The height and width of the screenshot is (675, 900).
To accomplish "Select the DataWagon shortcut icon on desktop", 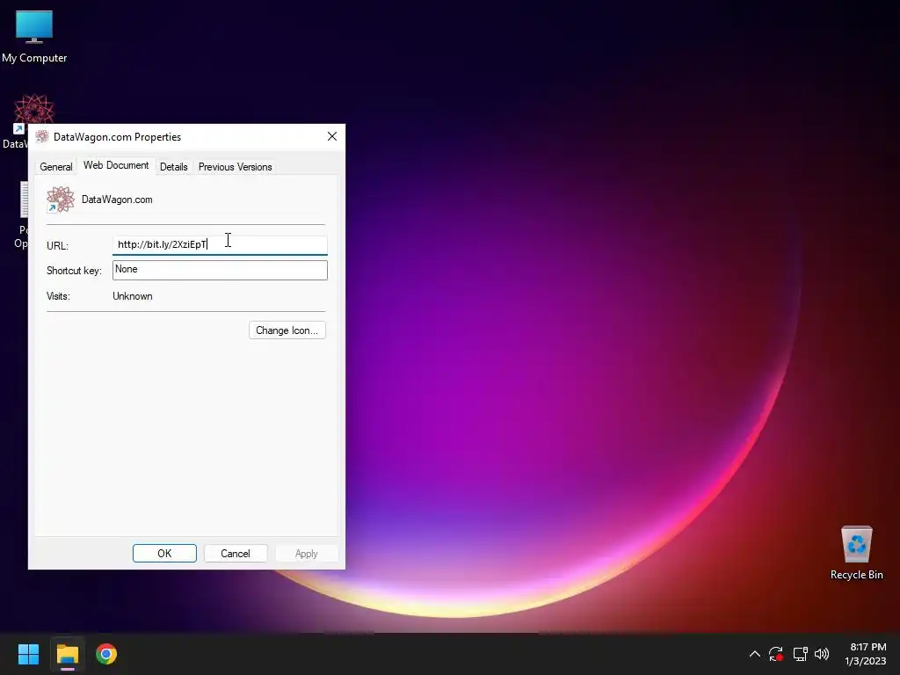I will click(x=33, y=110).
